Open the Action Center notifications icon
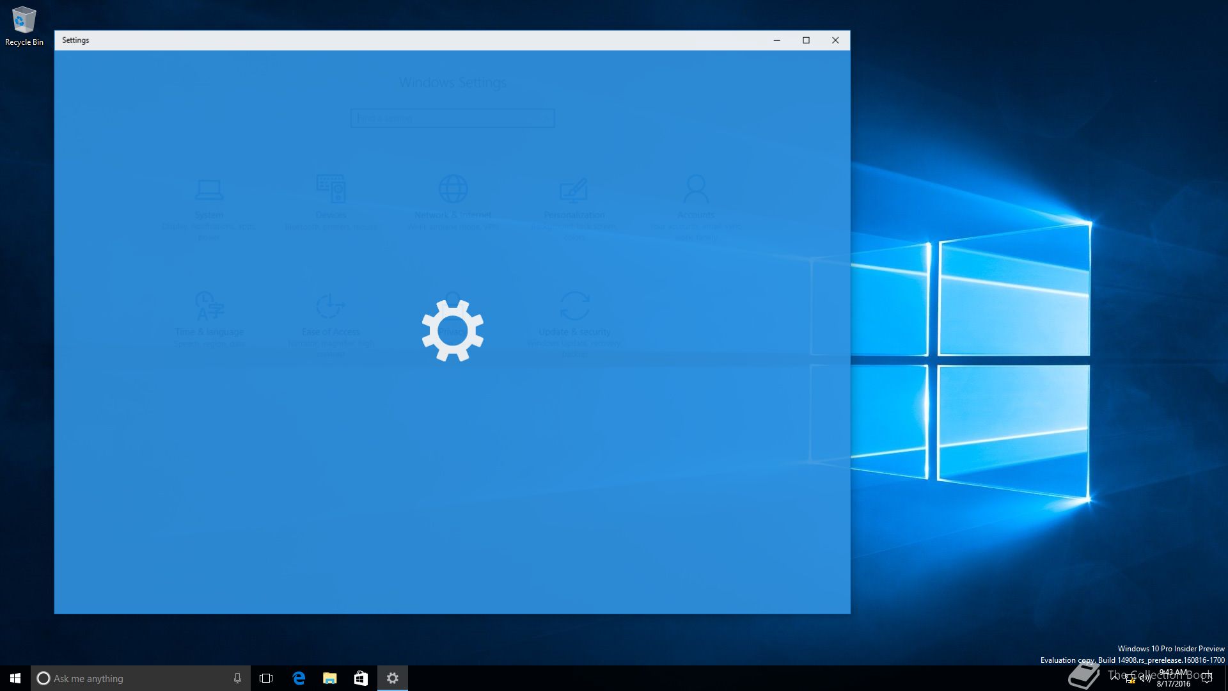This screenshot has width=1228, height=691. [x=1207, y=678]
